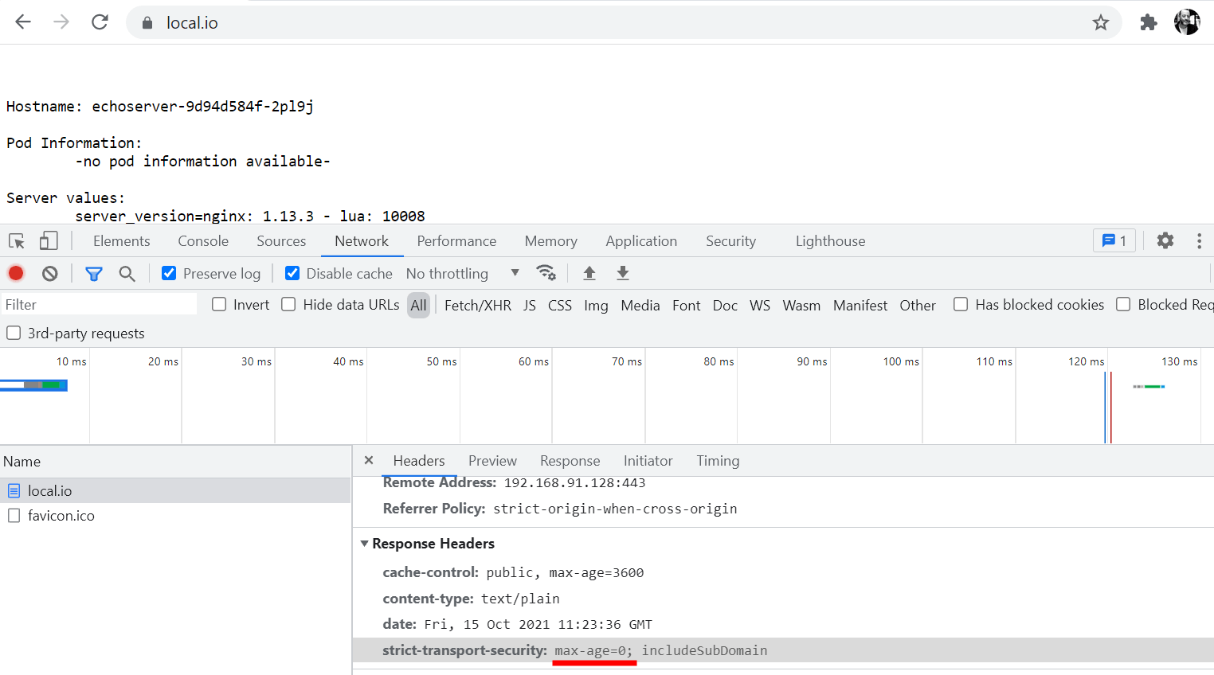Filter requests by WS

coord(760,305)
